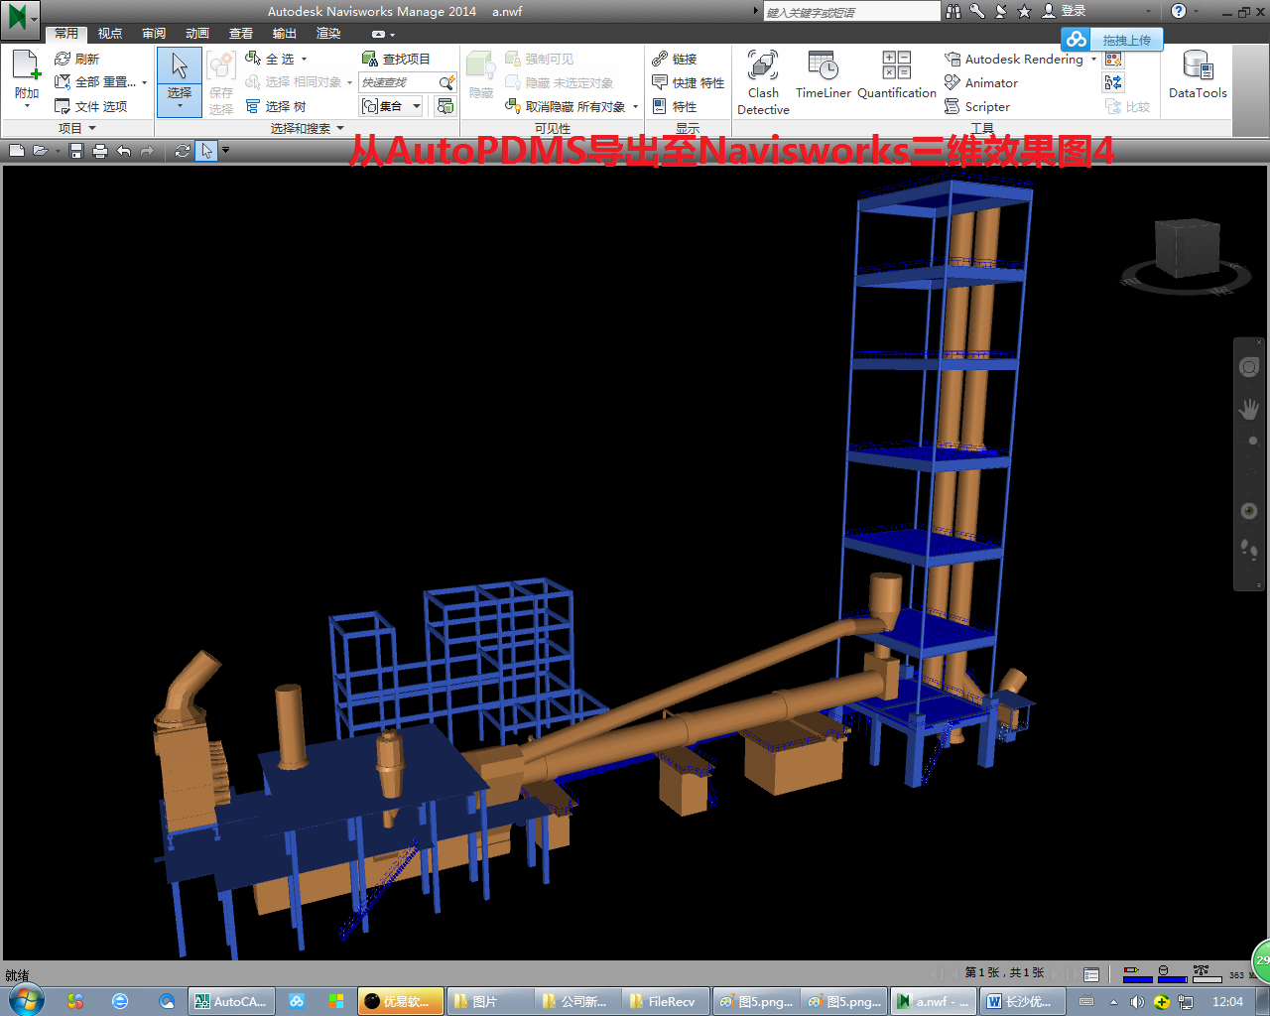Click the ViewCube in the 3D view
Image resolution: width=1270 pixels, height=1016 pixels.
click(x=1186, y=250)
